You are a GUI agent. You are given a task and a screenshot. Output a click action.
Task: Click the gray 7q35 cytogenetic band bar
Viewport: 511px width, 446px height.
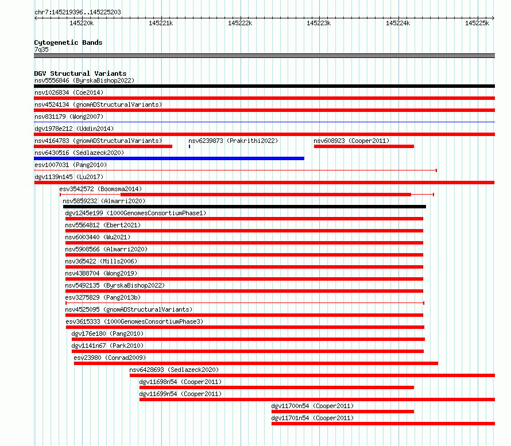264,56
